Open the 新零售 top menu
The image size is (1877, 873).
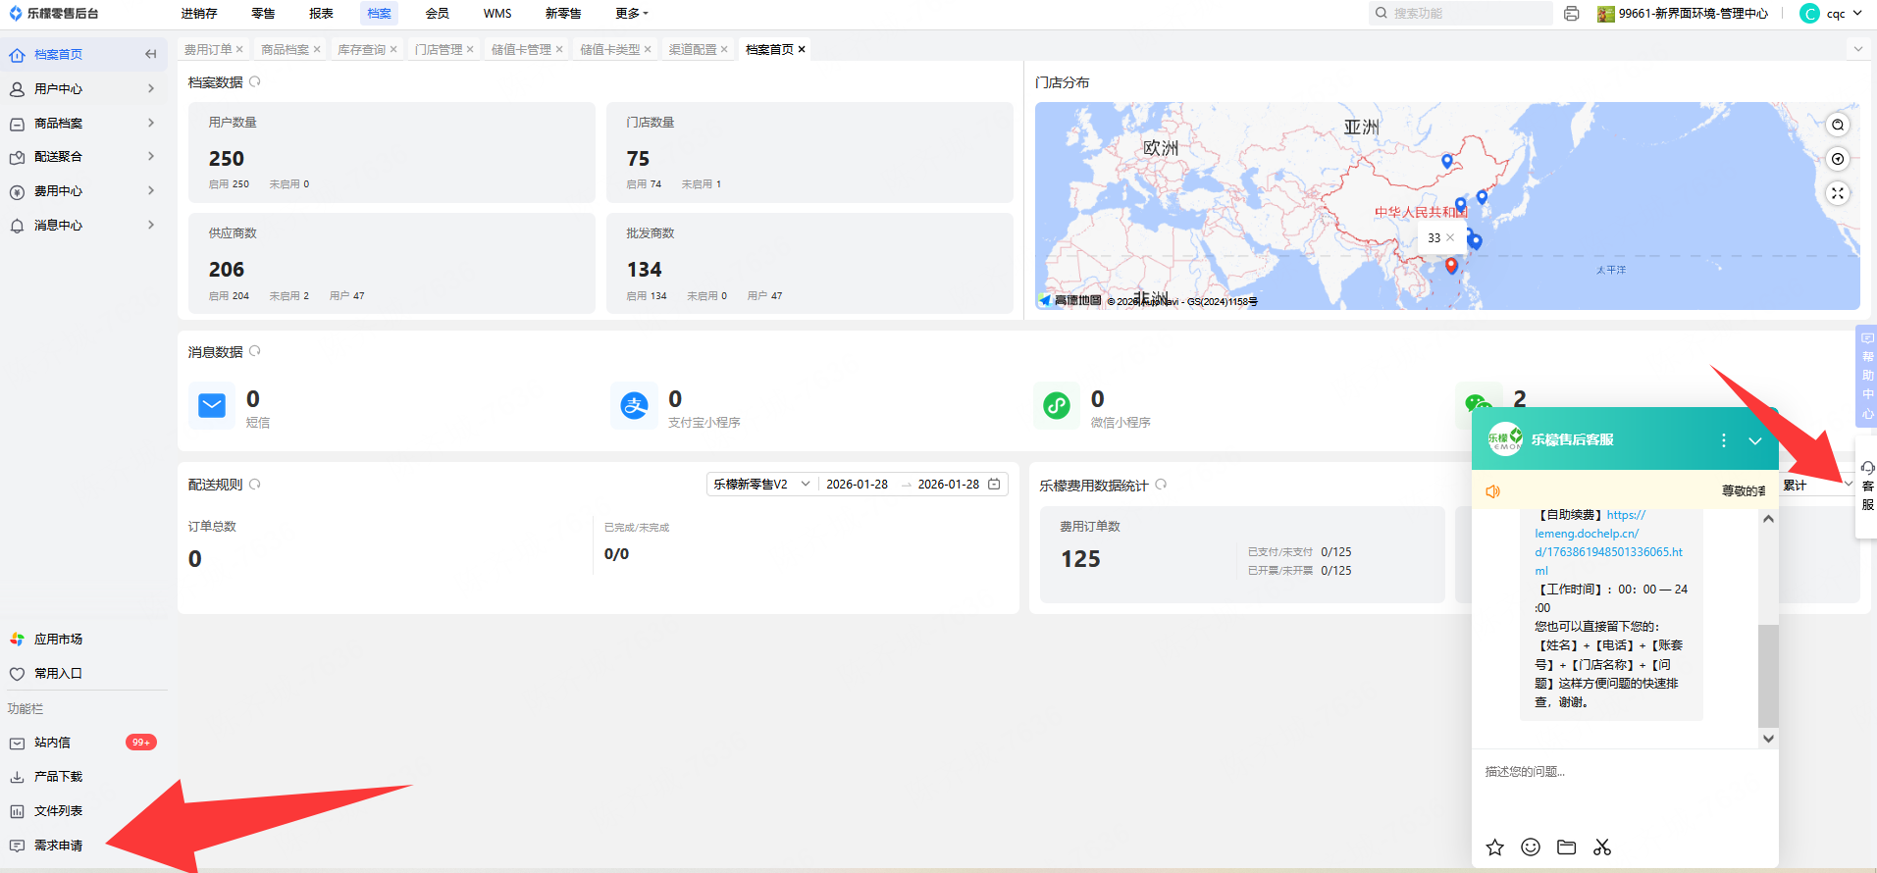click(563, 14)
